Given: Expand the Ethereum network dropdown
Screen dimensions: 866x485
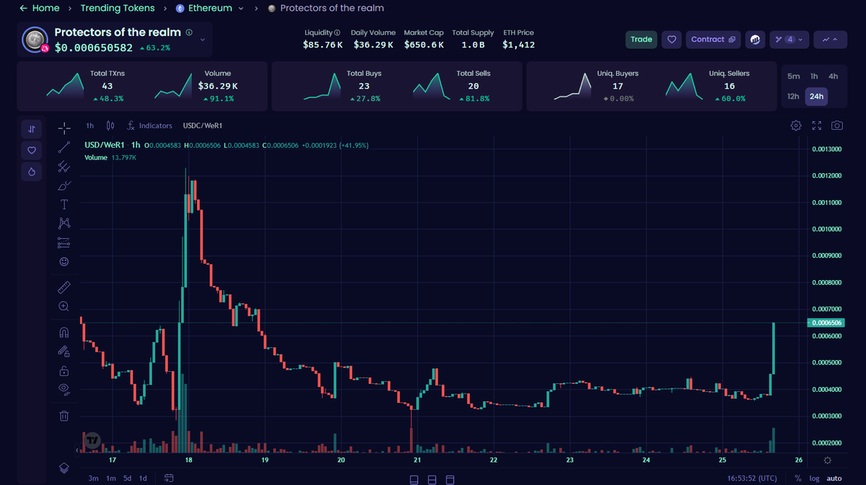Looking at the screenshot, I should click(x=240, y=9).
